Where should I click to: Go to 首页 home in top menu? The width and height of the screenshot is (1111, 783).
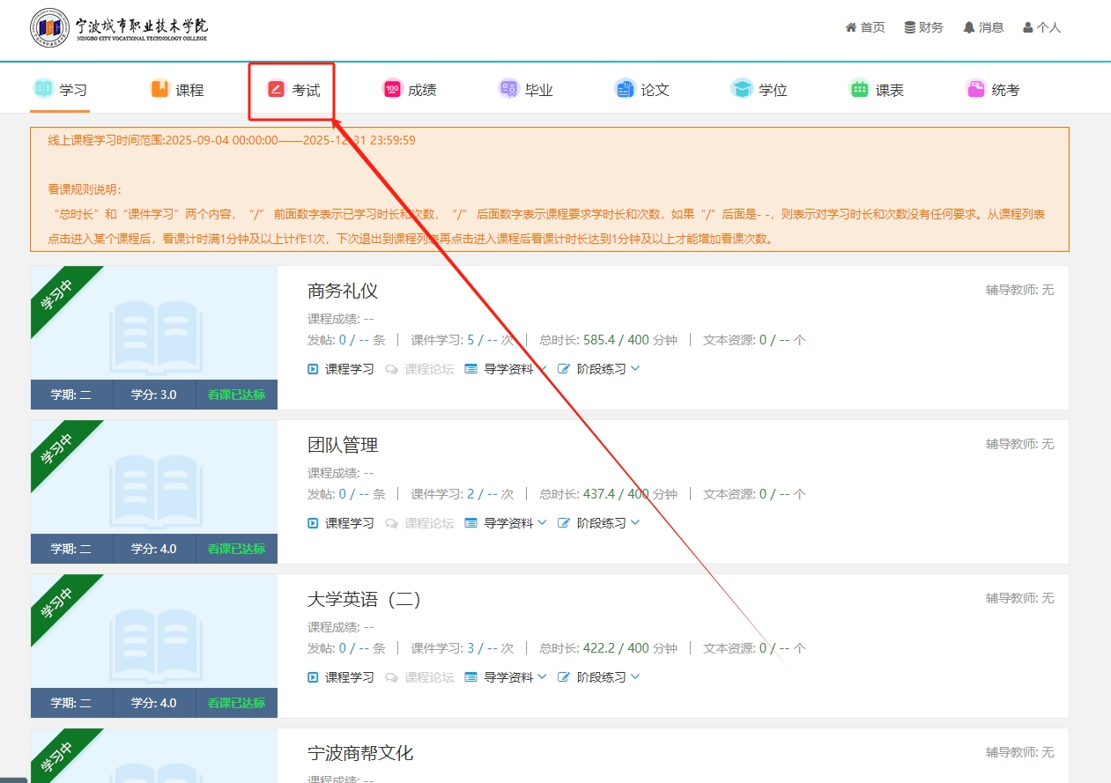click(x=865, y=27)
